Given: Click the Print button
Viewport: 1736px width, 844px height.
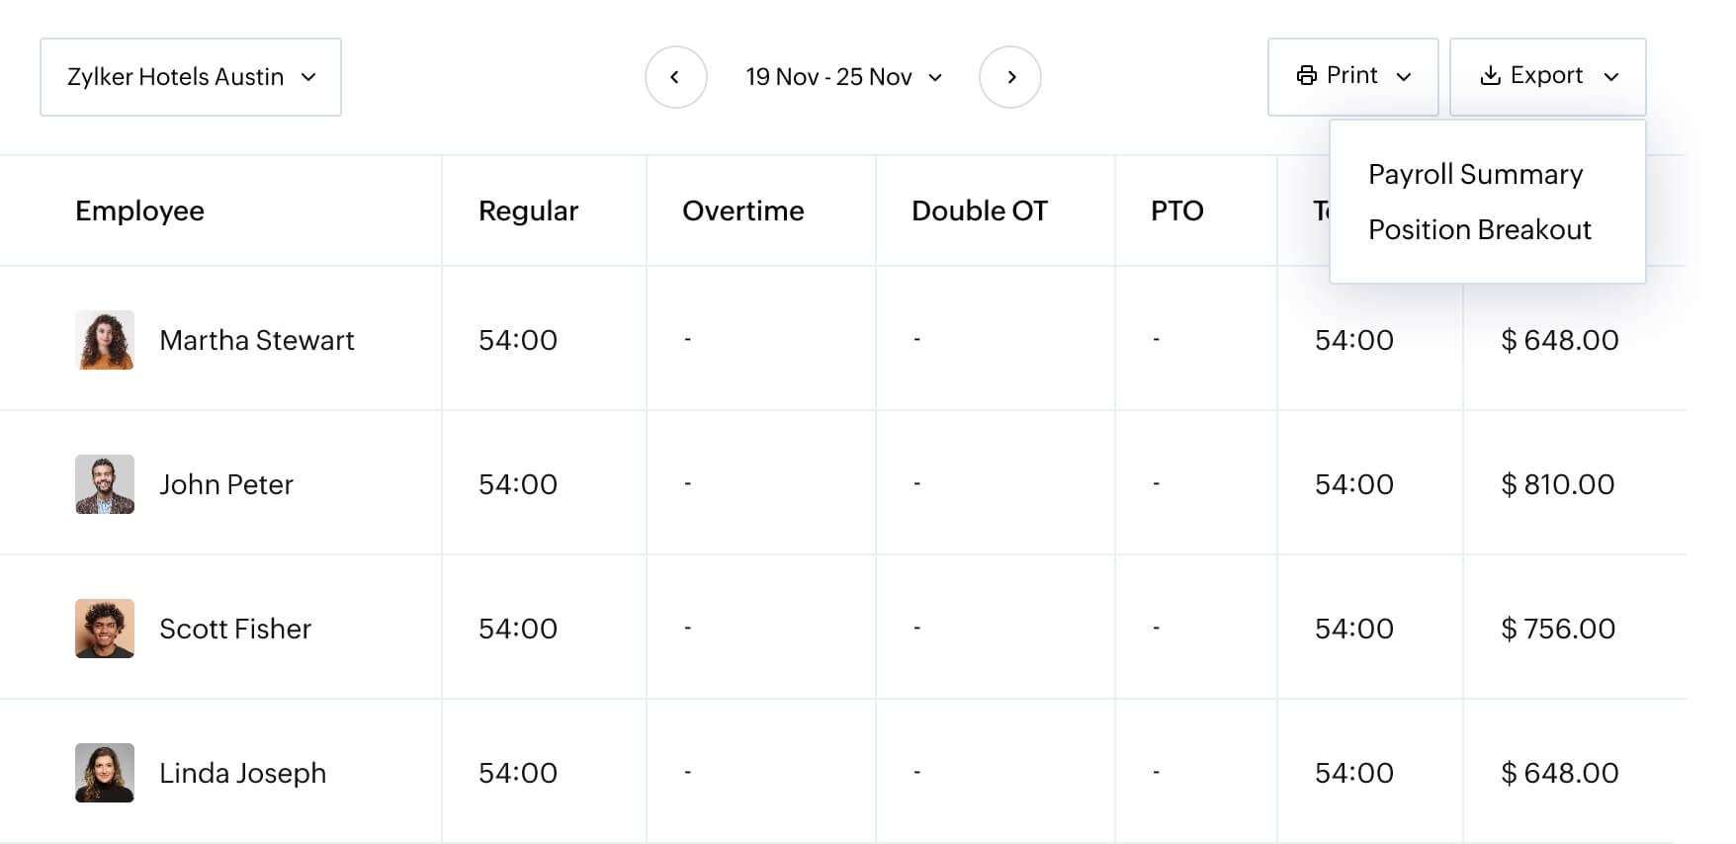Looking at the screenshot, I should (x=1351, y=75).
